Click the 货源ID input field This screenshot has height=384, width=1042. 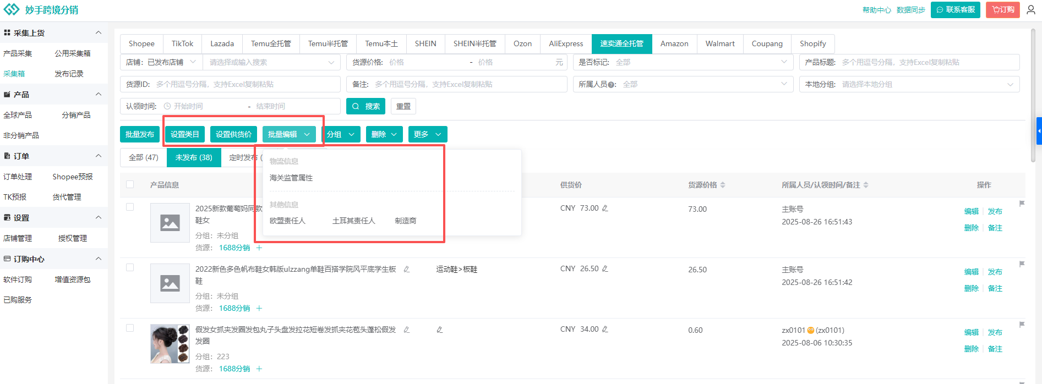247,84
